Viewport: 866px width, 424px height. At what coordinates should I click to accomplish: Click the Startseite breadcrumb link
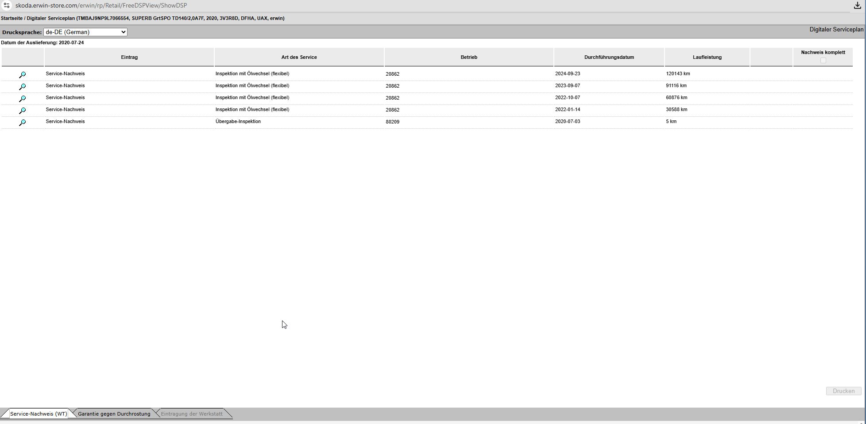tap(12, 19)
